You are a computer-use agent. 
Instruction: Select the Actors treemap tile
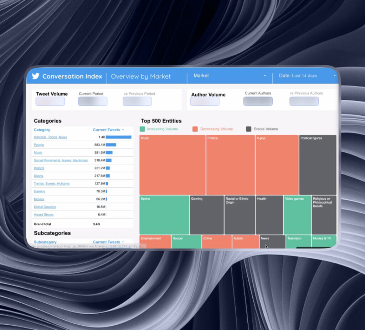(246, 242)
